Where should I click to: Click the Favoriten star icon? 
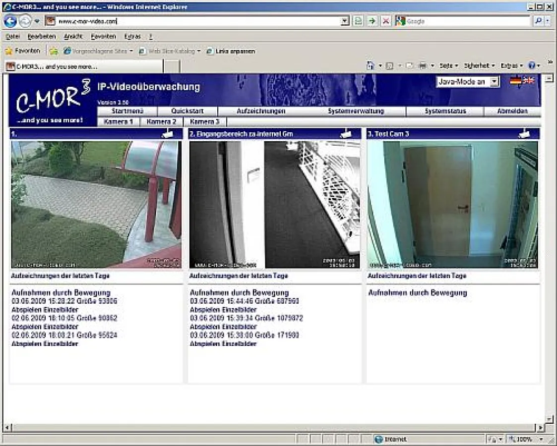tap(9, 51)
